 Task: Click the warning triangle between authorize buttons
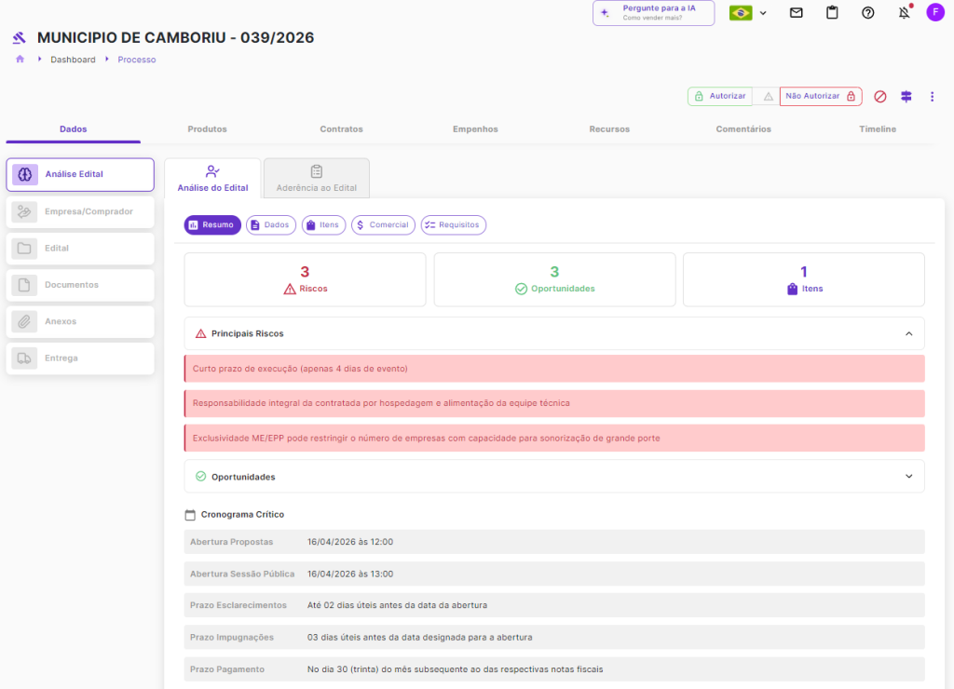tap(769, 96)
